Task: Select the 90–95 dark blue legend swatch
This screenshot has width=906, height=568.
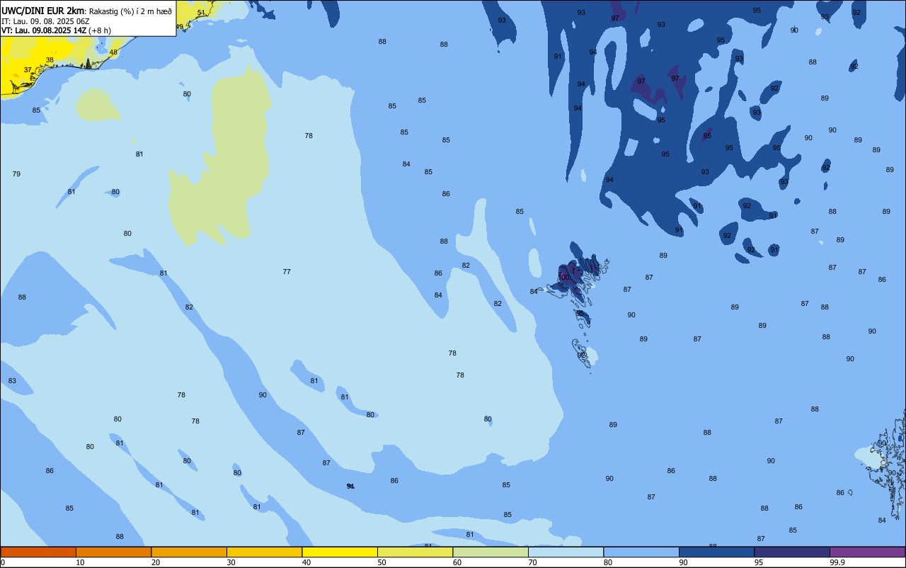Action: pos(716,552)
